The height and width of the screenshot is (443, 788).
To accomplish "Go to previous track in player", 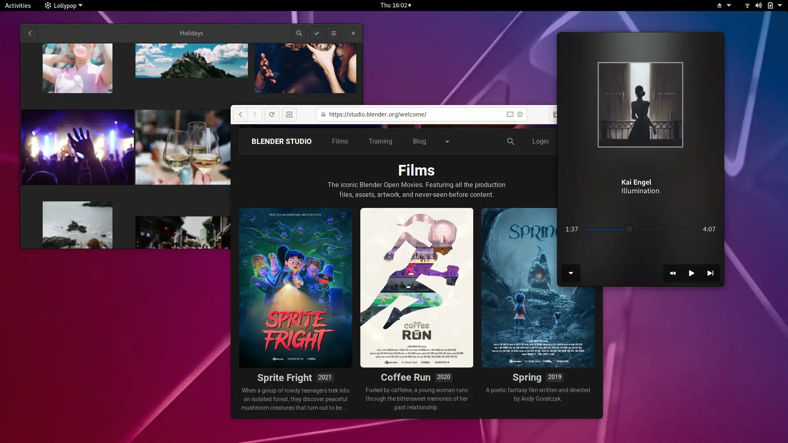I will [673, 273].
